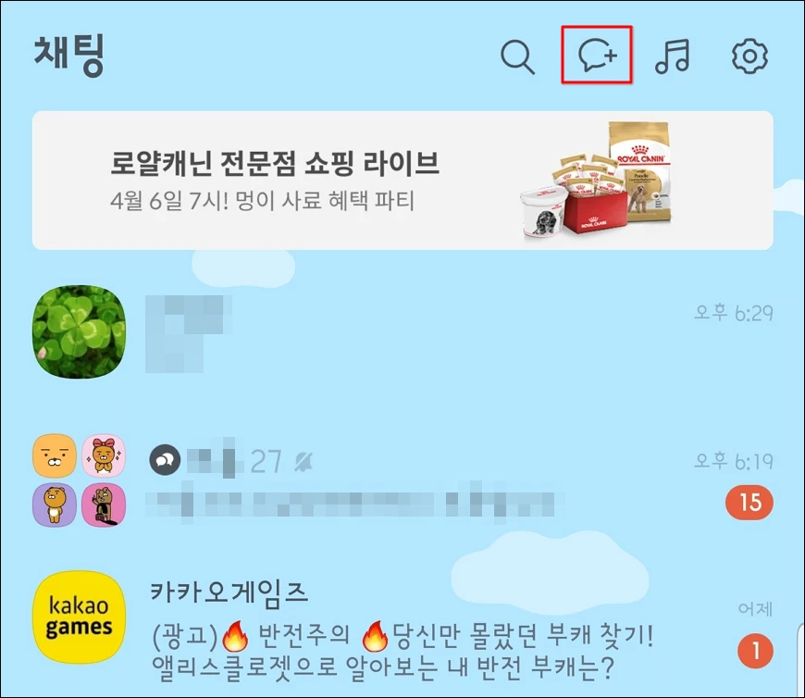Tap the muted bell icon in group chat
Screen dimensions: 805x698
tap(303, 462)
